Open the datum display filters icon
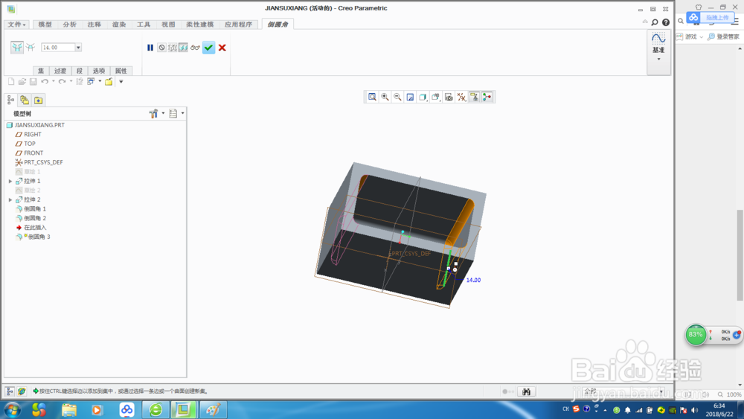Image resolution: width=744 pixels, height=419 pixels. pyautogui.click(x=461, y=97)
